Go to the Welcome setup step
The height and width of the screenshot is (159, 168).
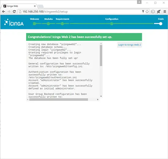click(x=35, y=19)
